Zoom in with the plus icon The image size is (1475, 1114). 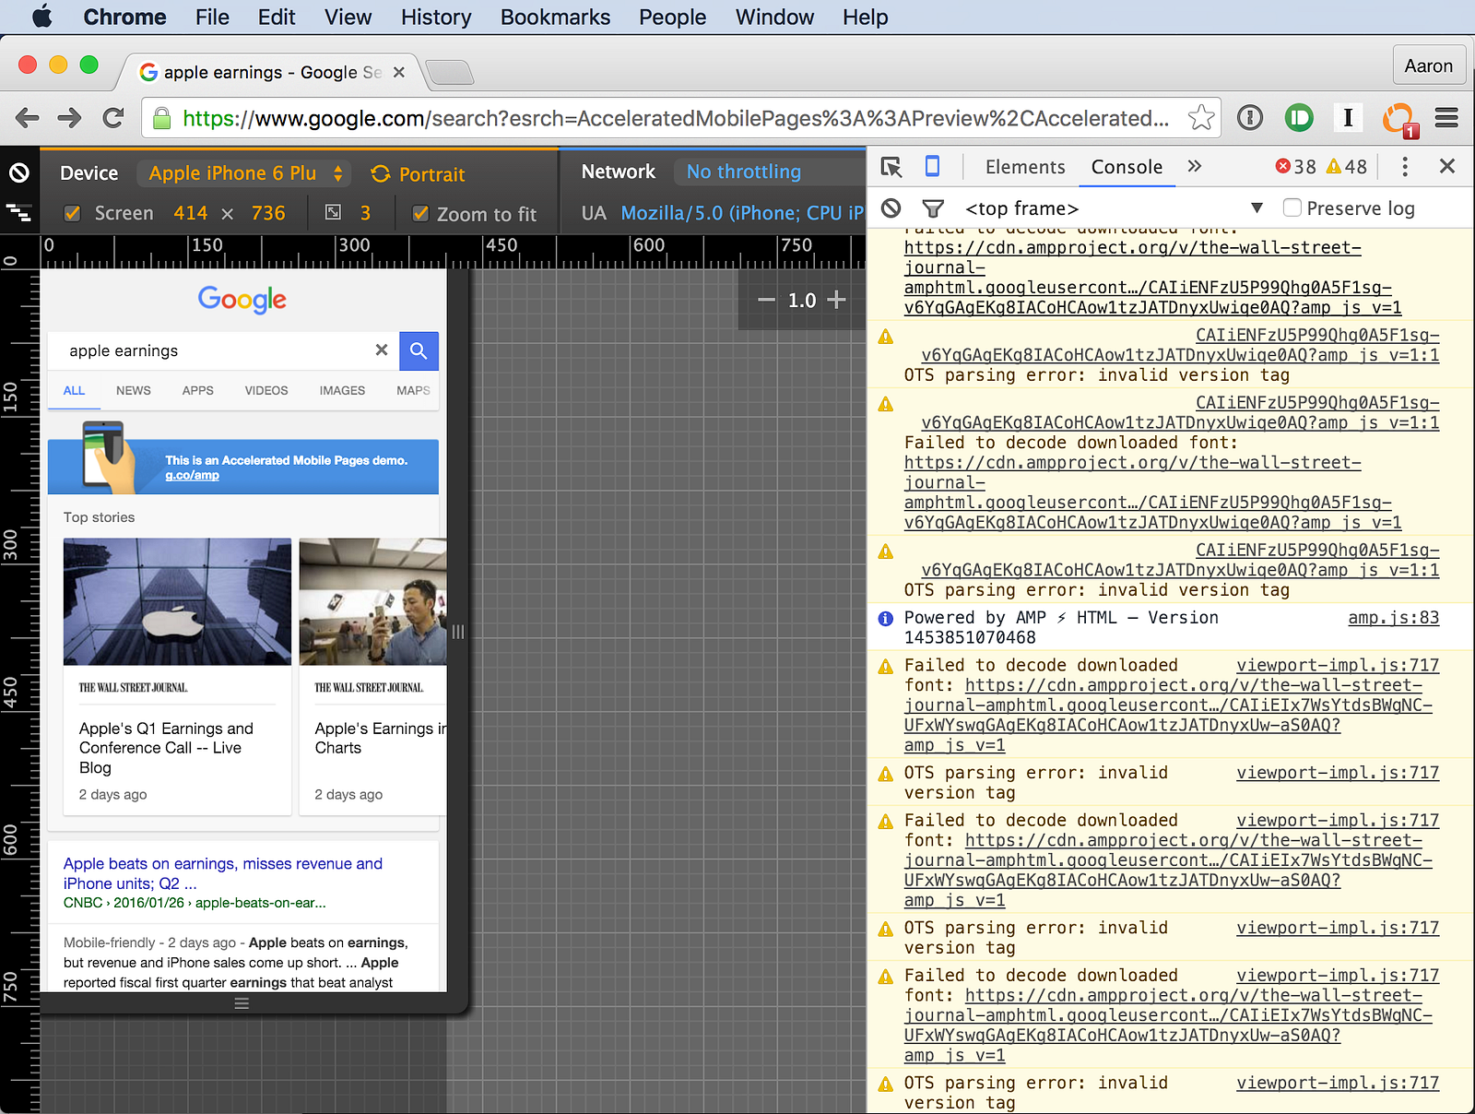[836, 300]
